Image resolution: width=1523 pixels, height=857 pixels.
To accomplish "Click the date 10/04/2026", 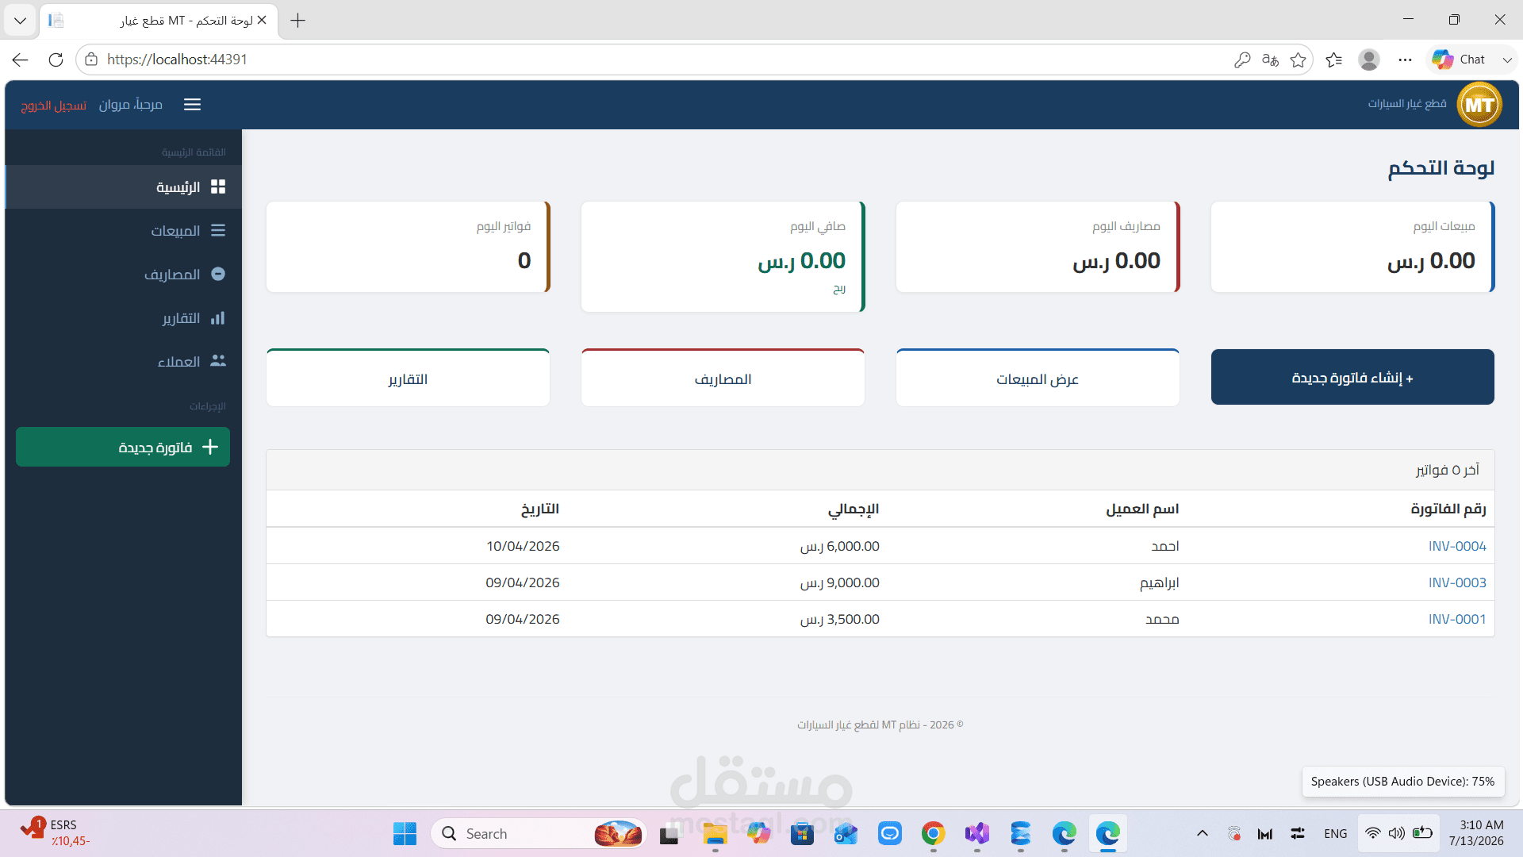I will (523, 546).
